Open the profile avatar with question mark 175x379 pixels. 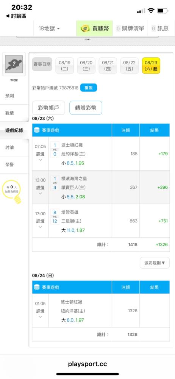[x=14, y=64]
